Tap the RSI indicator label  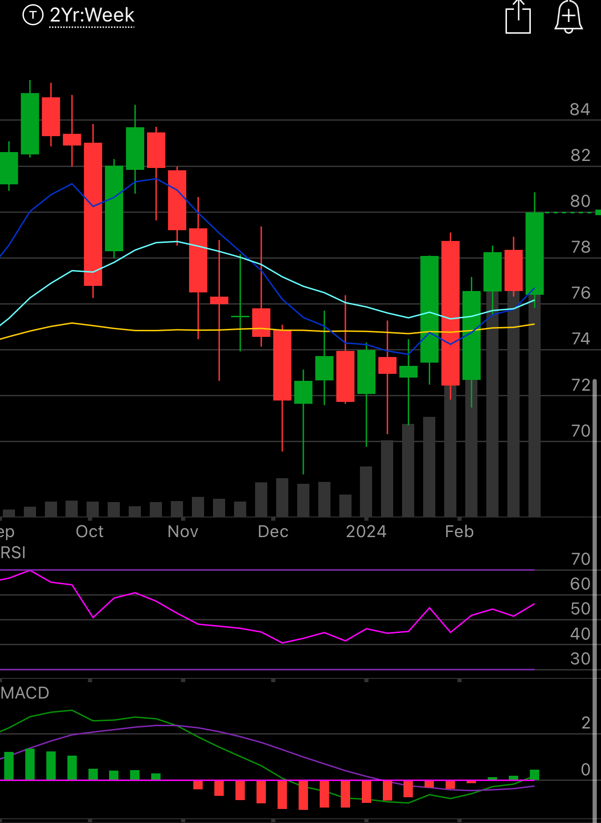(13, 553)
